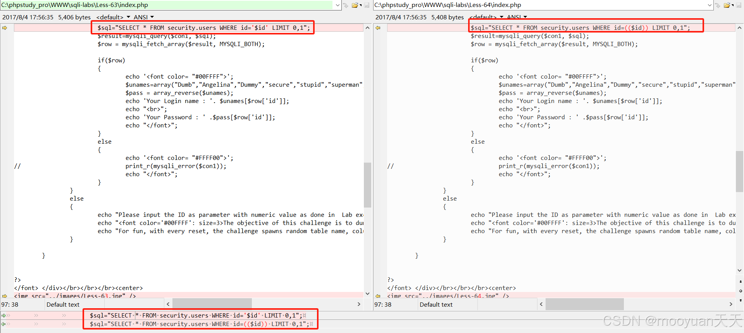Click the right pane horizontal scrollbar thumb
Screen dimensions: 744x333
click(585, 304)
